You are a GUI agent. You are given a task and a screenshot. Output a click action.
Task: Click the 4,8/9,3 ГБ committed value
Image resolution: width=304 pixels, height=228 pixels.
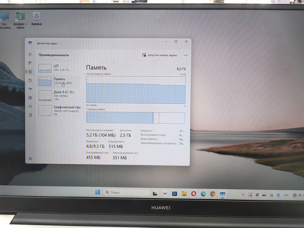pyautogui.click(x=95, y=147)
